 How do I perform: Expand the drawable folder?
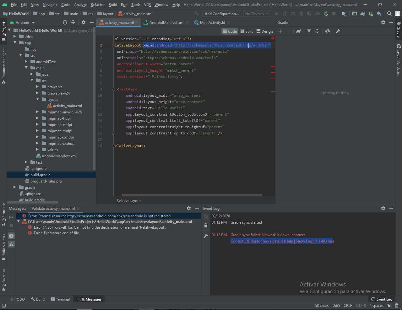pos(37,87)
